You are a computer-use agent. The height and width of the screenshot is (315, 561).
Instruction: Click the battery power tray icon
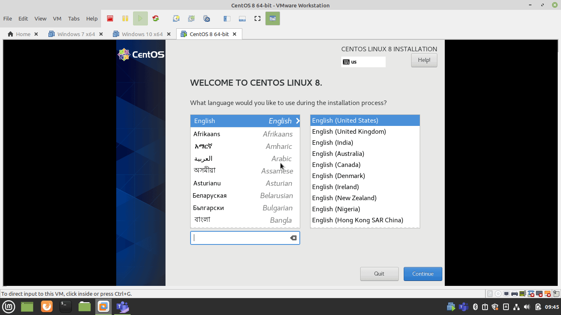pyautogui.click(x=538, y=307)
